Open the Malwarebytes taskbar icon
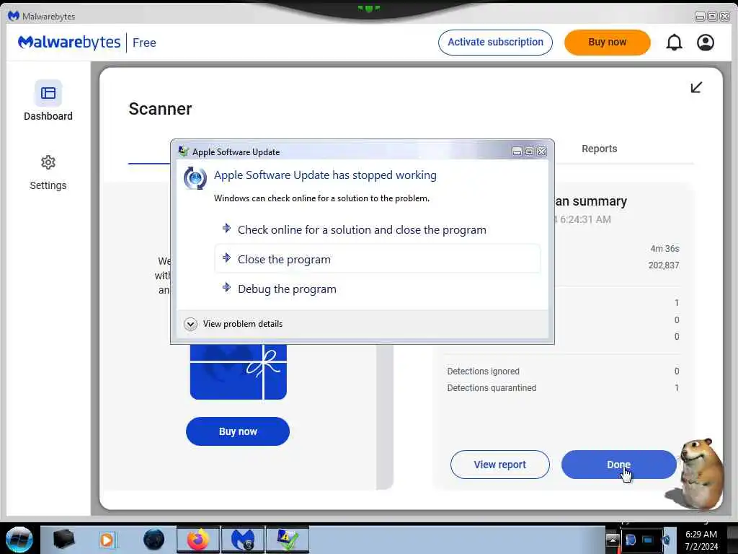Viewport: 738px width, 554px height. point(243,540)
